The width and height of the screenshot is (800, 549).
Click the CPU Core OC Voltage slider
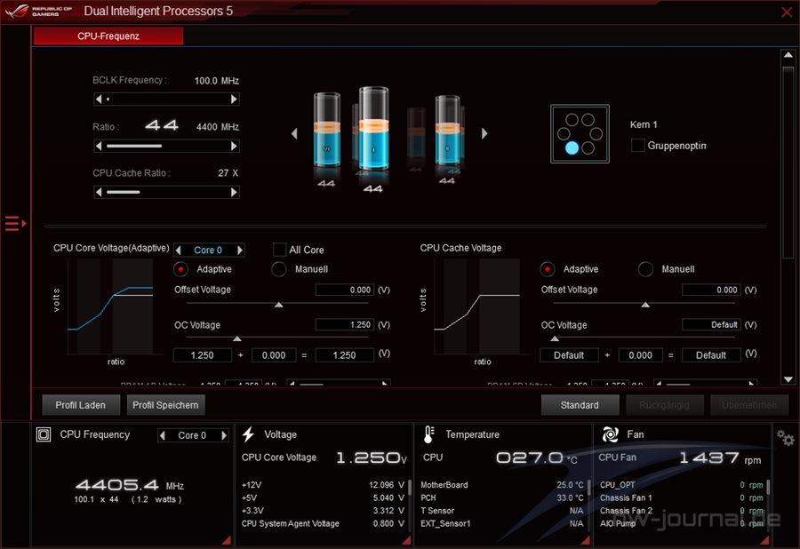(x=277, y=338)
